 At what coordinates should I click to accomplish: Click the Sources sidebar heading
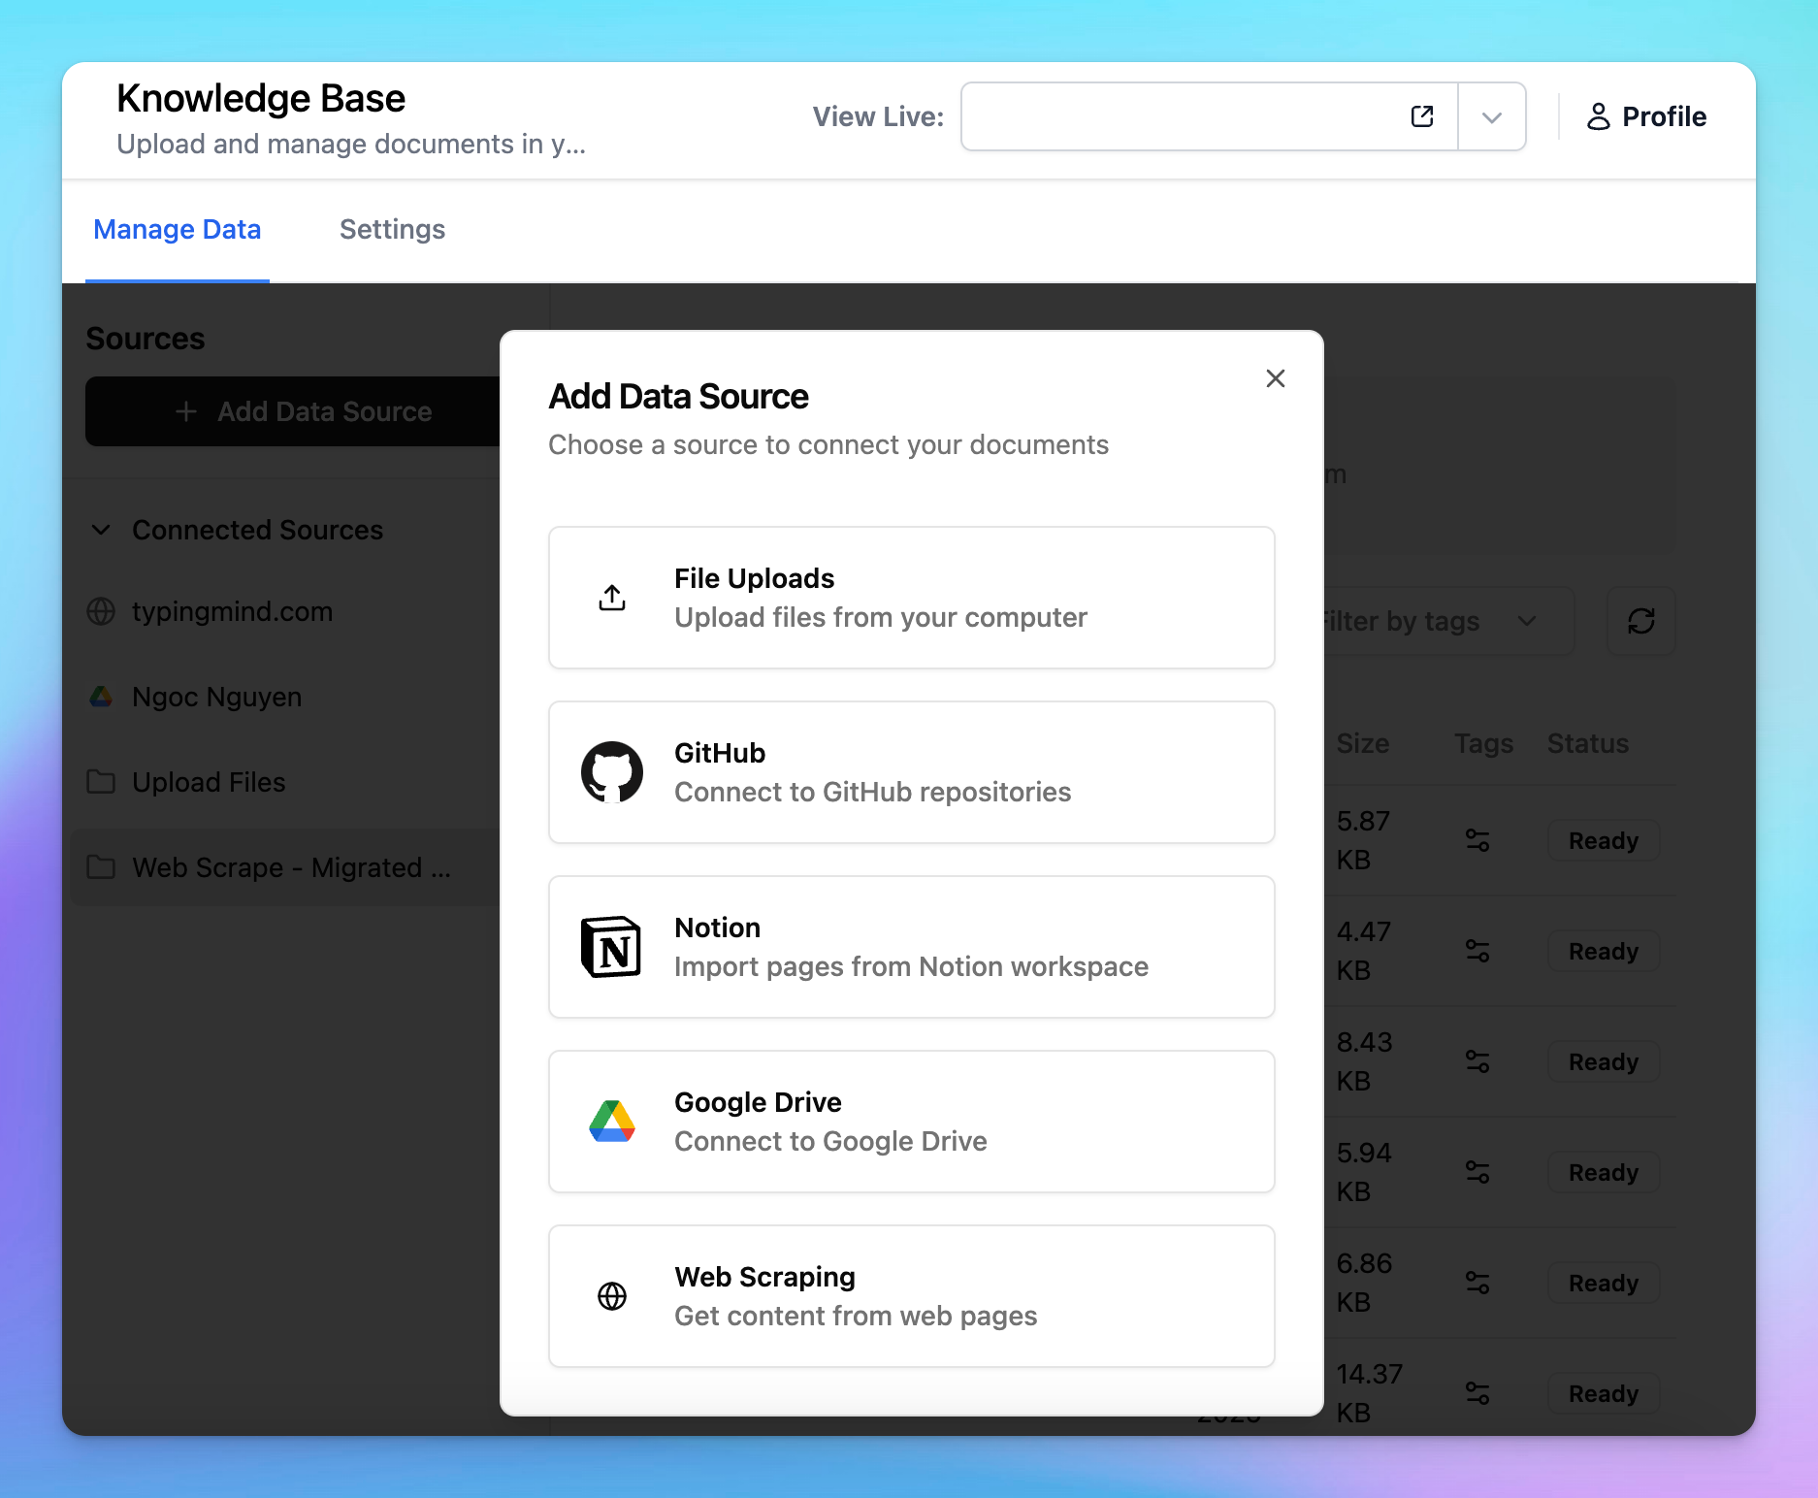(x=146, y=339)
